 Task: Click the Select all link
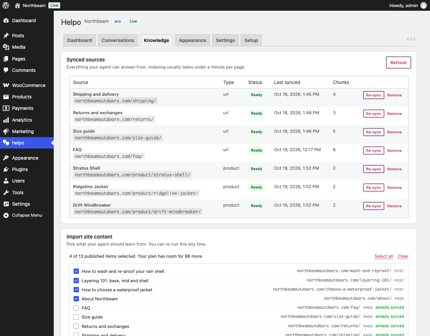[x=384, y=256]
